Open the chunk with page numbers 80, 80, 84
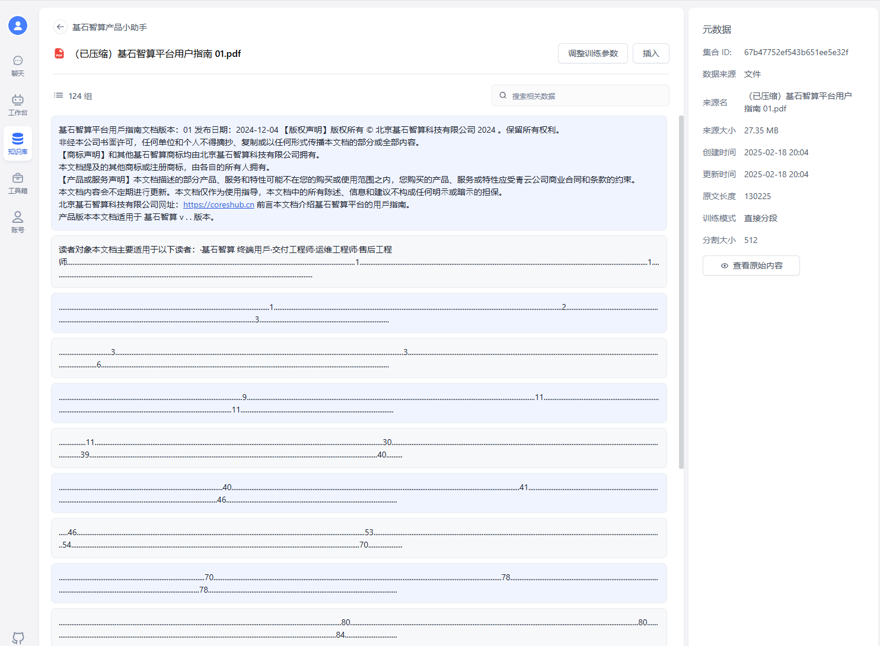This screenshot has width=880, height=646. click(359, 627)
